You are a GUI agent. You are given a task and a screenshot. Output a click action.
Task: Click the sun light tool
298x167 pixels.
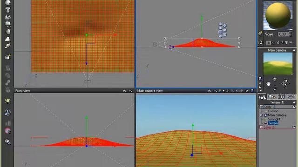[x=8, y=101]
